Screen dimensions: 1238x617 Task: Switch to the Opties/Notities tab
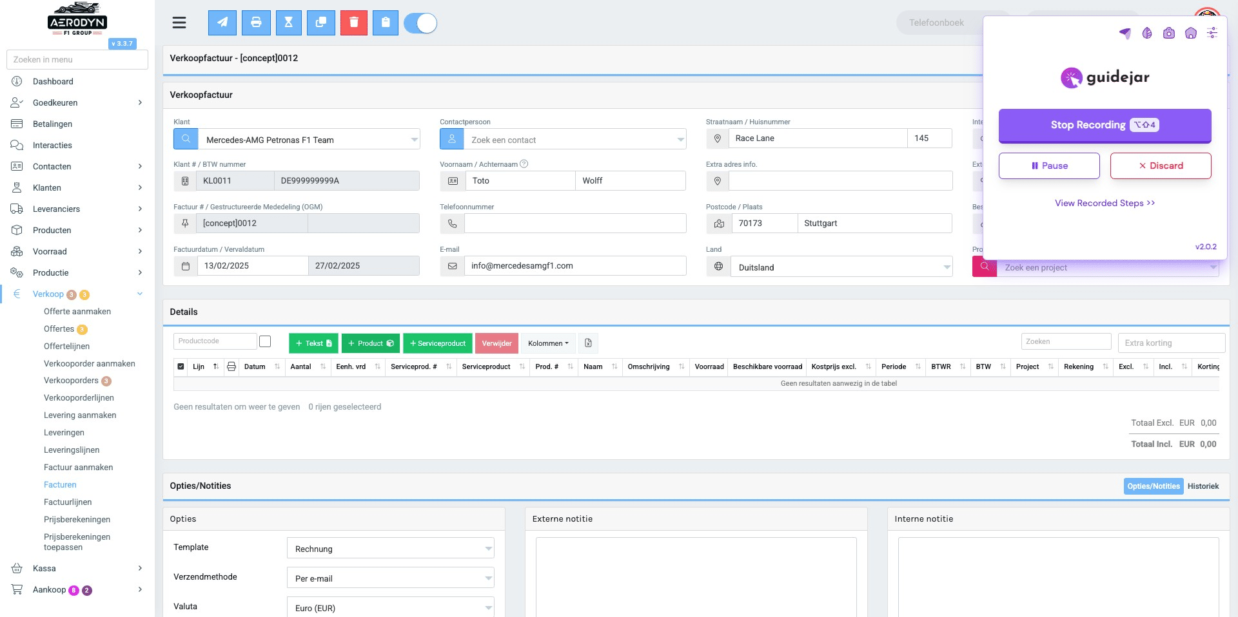click(1154, 486)
